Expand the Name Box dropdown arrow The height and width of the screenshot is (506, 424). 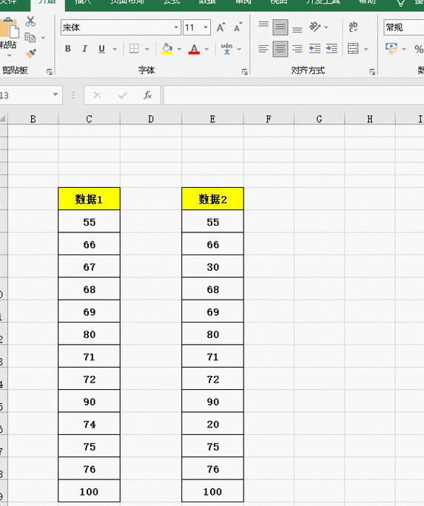click(x=55, y=95)
